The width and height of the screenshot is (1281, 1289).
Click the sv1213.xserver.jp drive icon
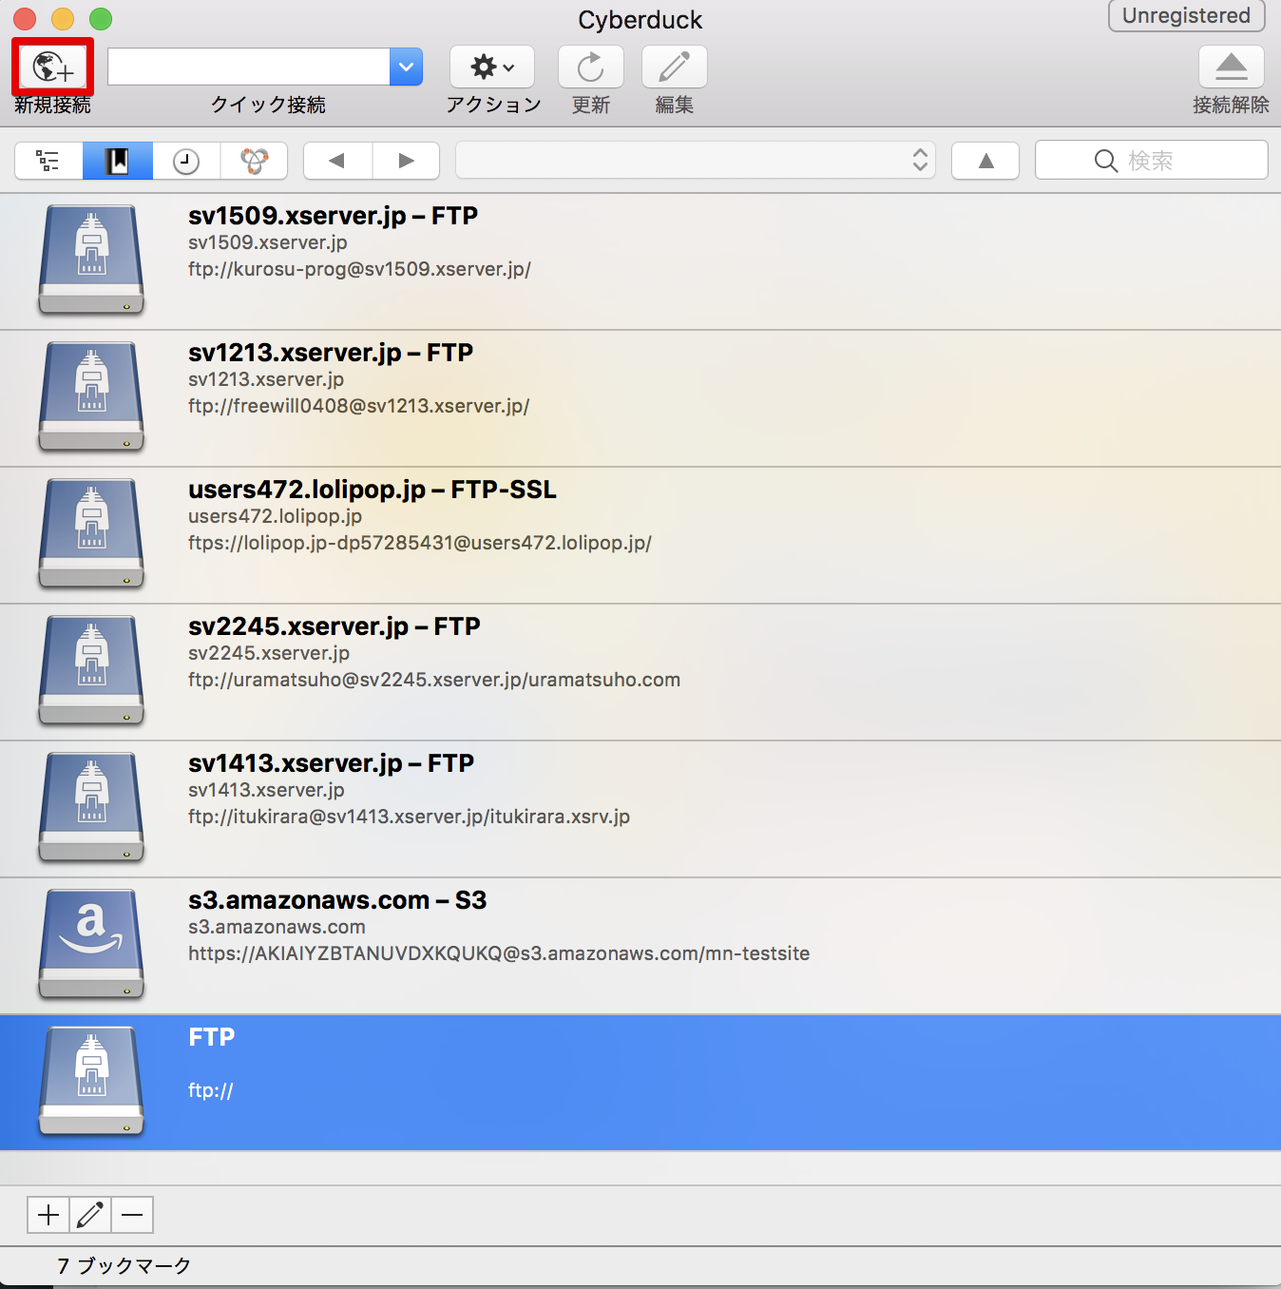[x=91, y=396]
